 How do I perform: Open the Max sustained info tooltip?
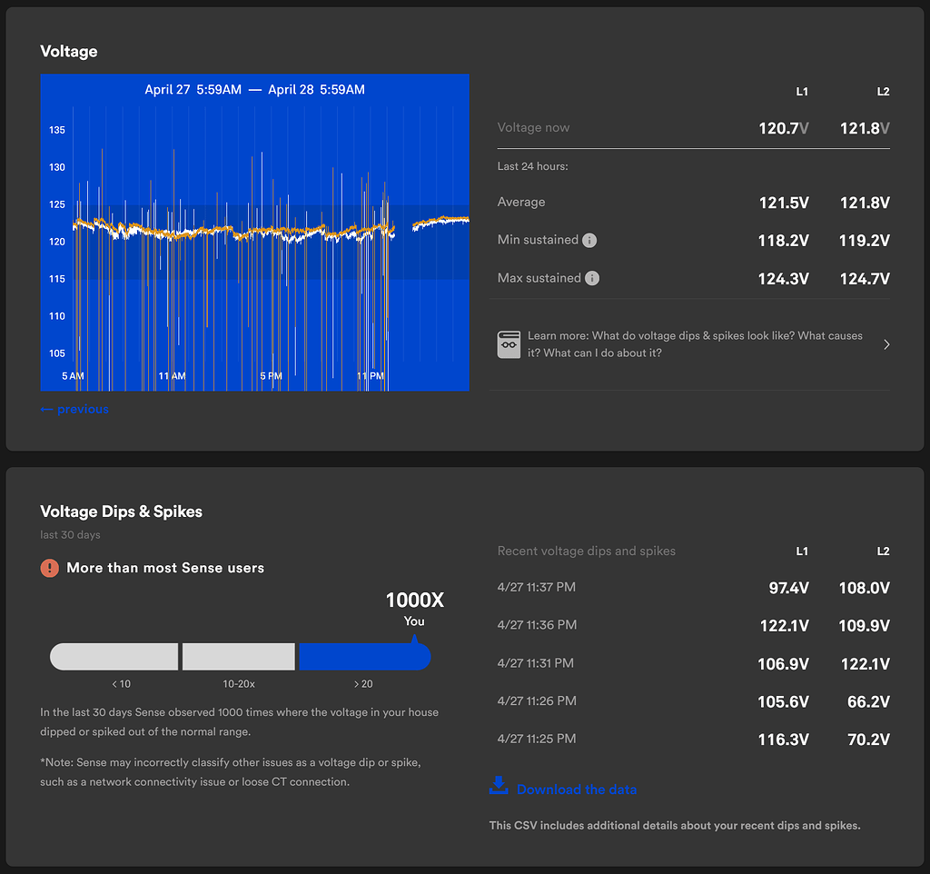[x=591, y=278]
